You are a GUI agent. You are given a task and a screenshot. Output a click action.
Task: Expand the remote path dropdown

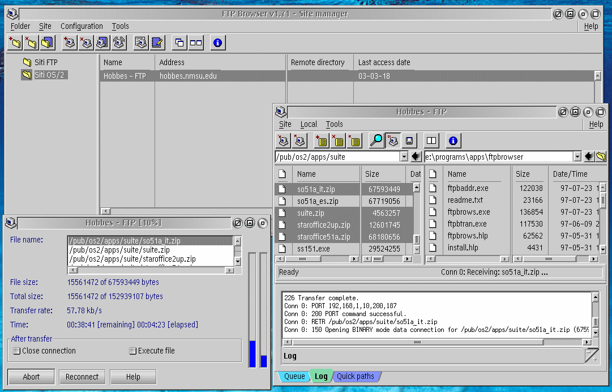coord(404,156)
